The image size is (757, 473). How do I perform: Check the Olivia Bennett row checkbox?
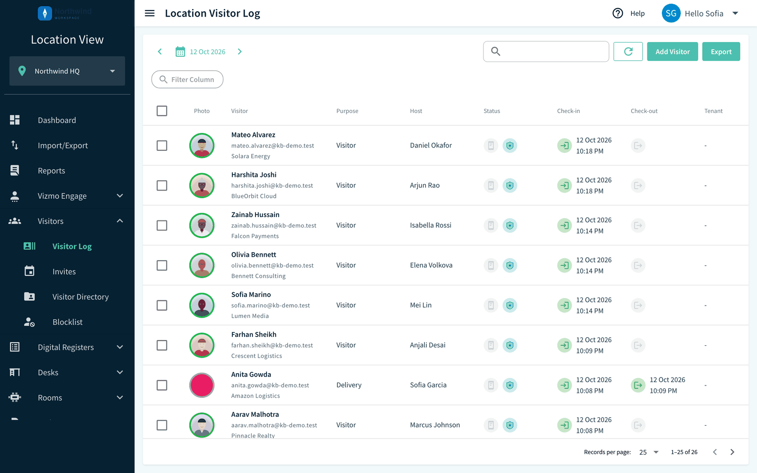click(x=162, y=265)
